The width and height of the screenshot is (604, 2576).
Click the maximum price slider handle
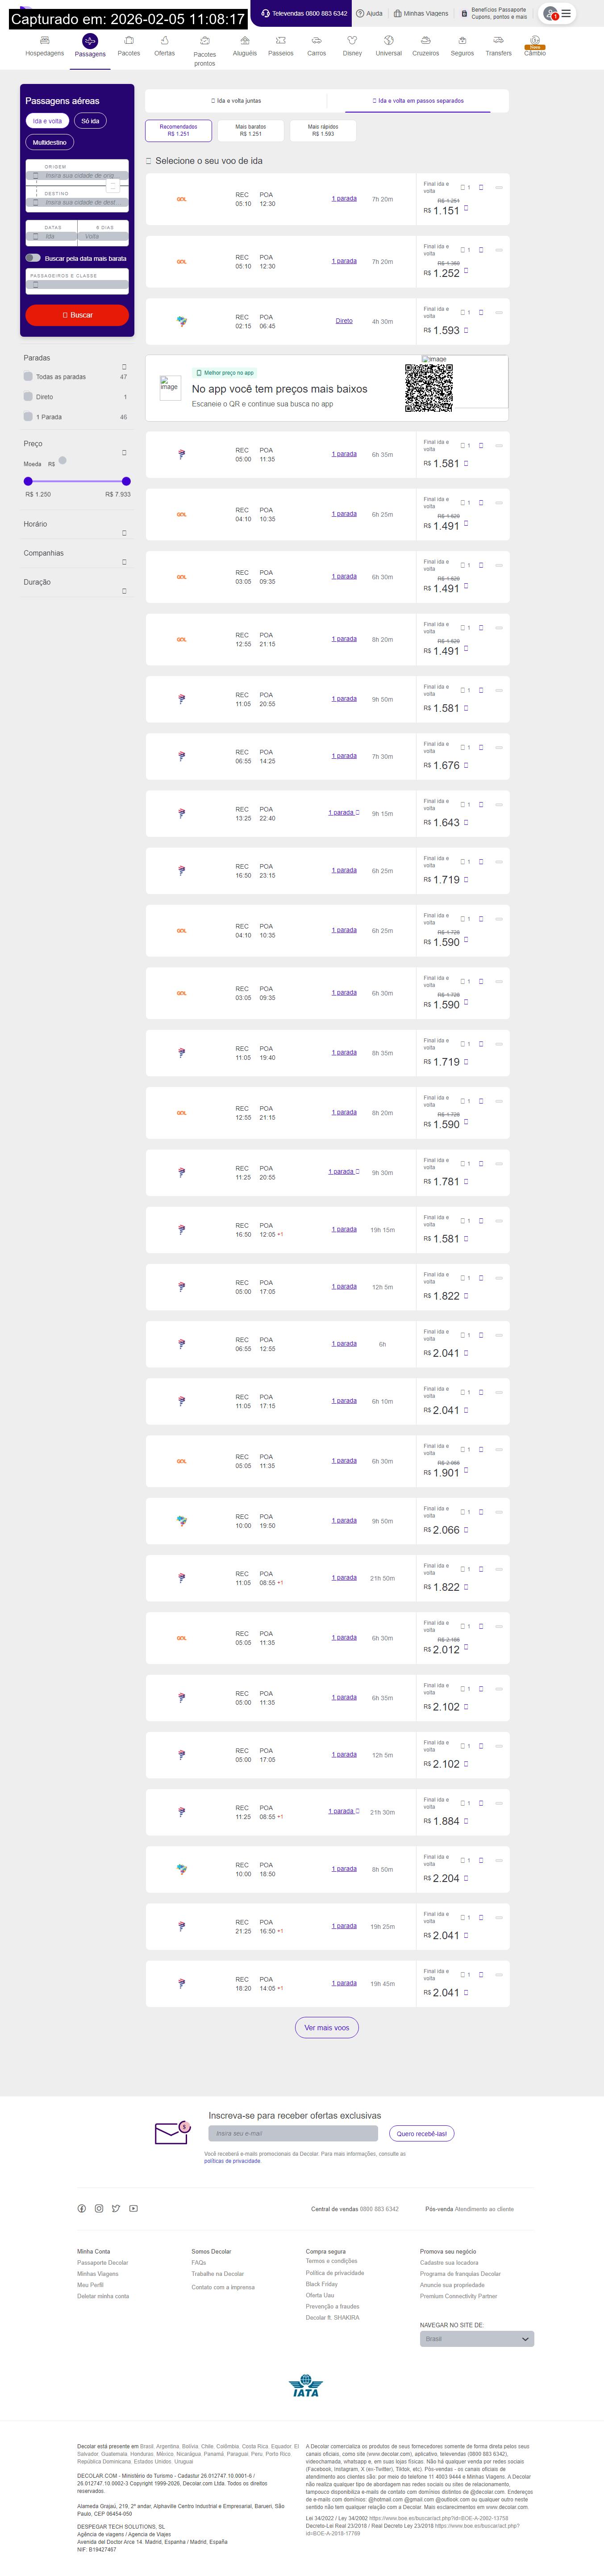point(126,481)
